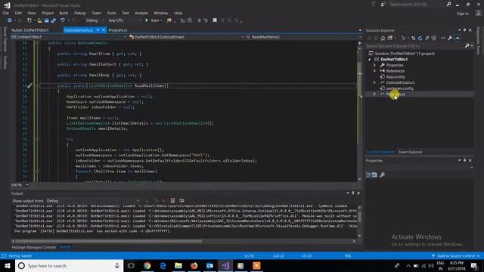Click the Output panel horizontal scrollbar
This screenshot has height=272, width=484.
[x=109, y=241]
